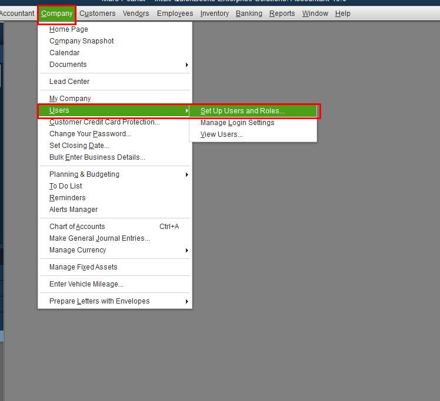Open Alerts Manager
Viewport: 440px width, 401px height.
click(x=115, y=210)
